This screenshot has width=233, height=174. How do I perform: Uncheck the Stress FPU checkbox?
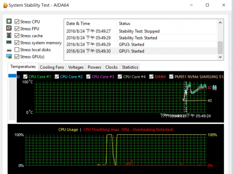(x=17, y=29)
